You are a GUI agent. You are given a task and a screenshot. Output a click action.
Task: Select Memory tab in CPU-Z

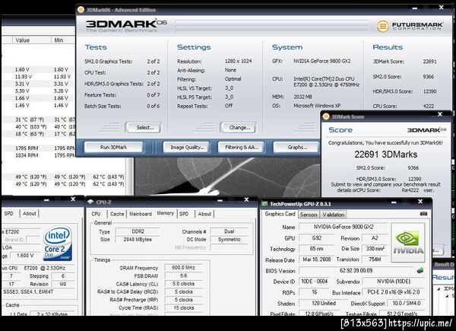(165, 213)
